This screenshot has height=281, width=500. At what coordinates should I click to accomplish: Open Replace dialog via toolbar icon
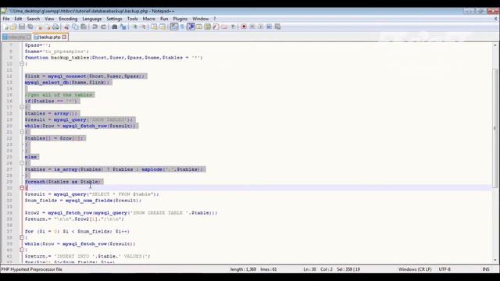coord(123,27)
